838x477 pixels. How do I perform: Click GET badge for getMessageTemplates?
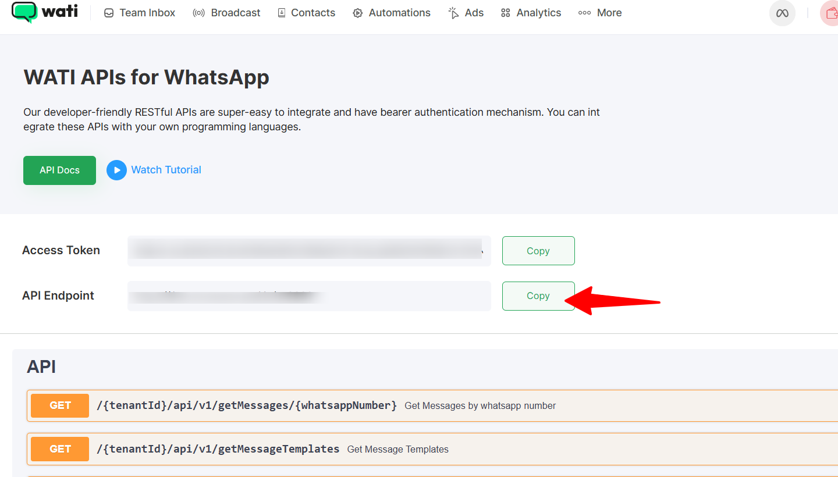[x=60, y=449]
